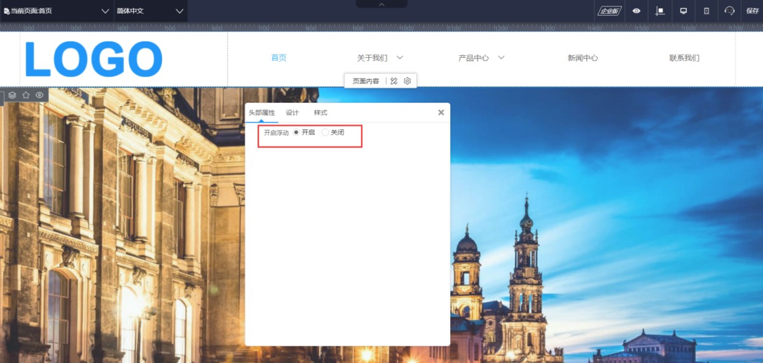Click the page file icon before 当前页面
Viewport: 763px width, 363px height.
click(6, 11)
